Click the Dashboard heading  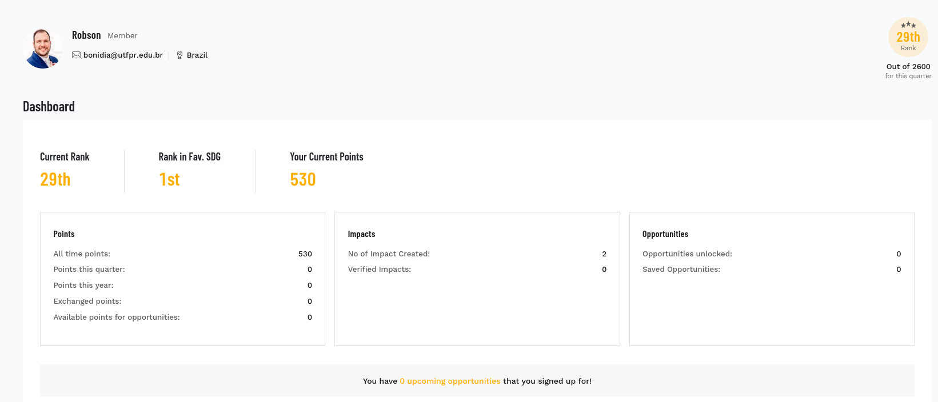coord(49,107)
